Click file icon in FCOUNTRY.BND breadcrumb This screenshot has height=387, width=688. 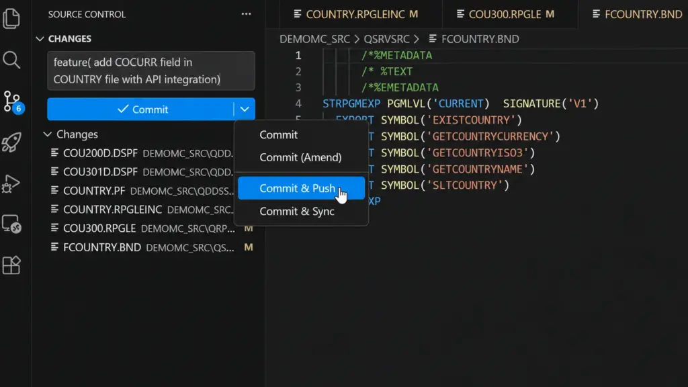click(x=433, y=38)
